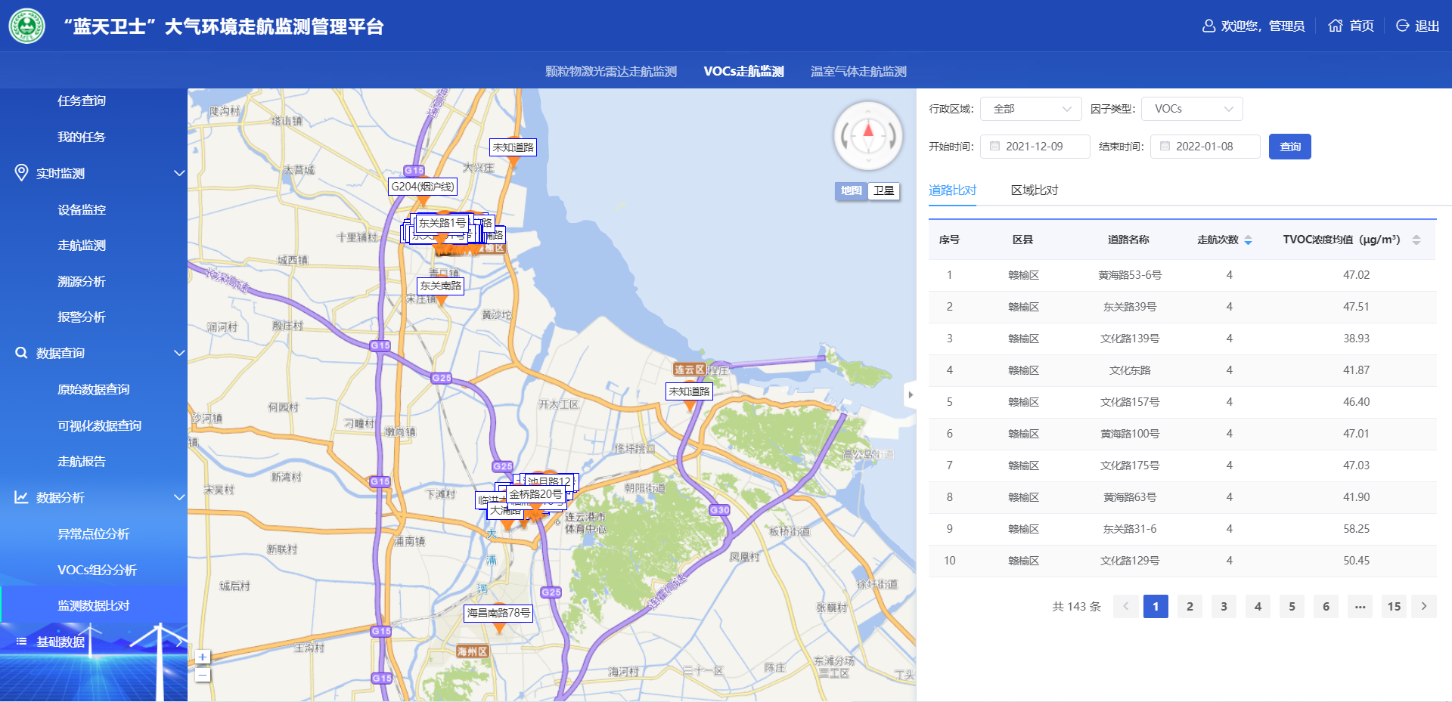Click the 开始时间 date field
1452x702 pixels.
[x=1035, y=147]
